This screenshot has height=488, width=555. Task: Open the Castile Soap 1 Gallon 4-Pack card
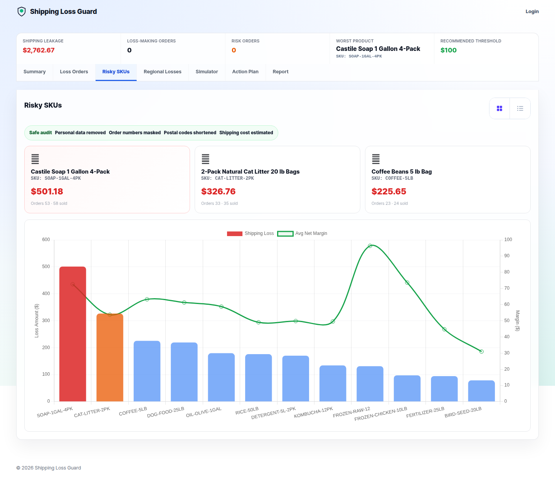(107, 179)
